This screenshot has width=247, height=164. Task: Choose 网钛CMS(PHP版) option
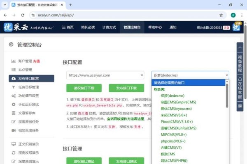[x=174, y=161]
